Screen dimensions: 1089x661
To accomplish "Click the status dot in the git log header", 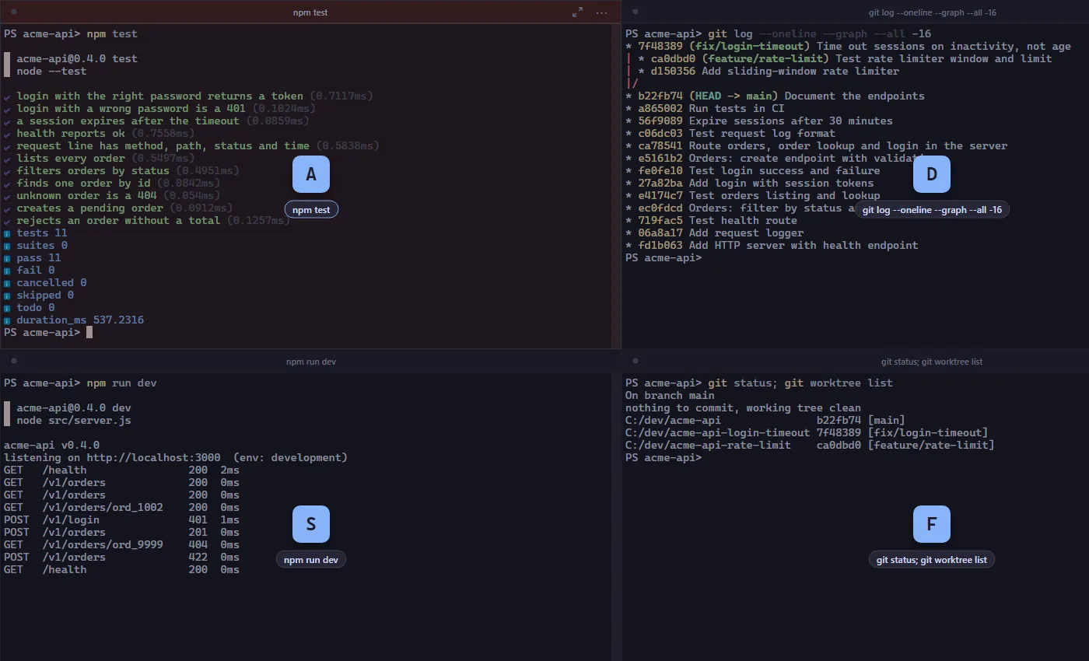I will pos(636,12).
